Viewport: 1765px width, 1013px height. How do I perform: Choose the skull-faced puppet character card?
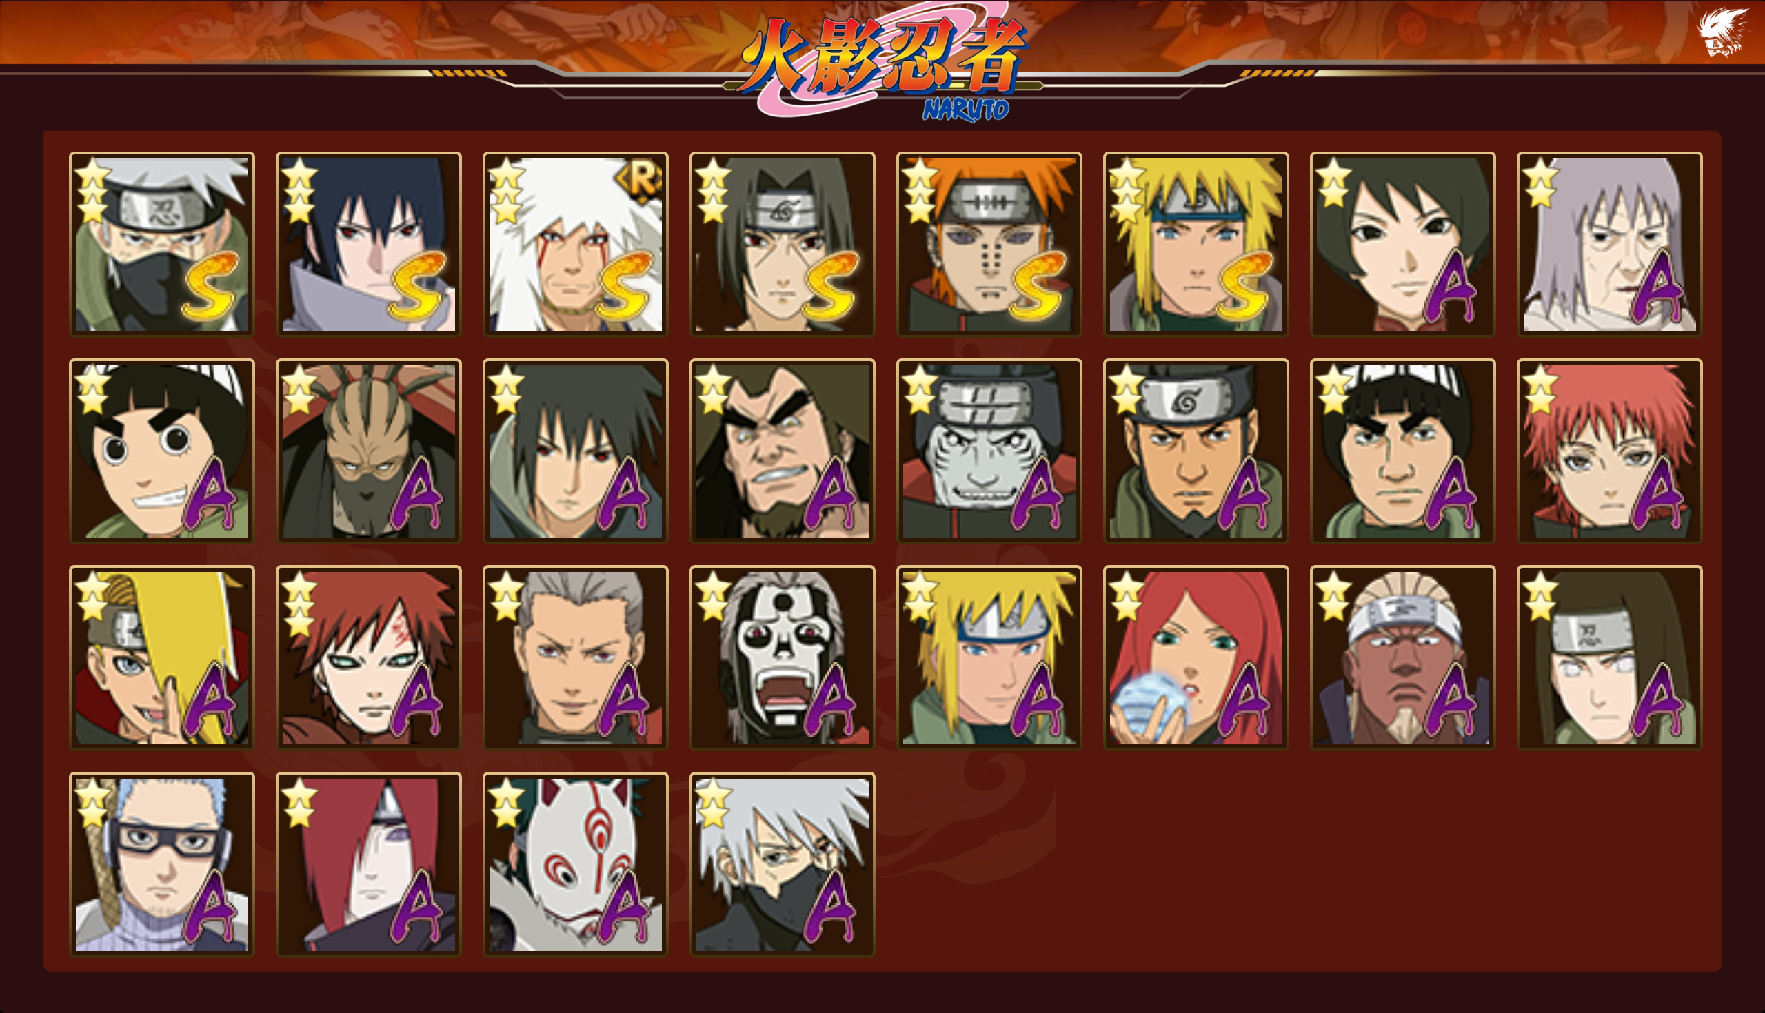pos(783,657)
